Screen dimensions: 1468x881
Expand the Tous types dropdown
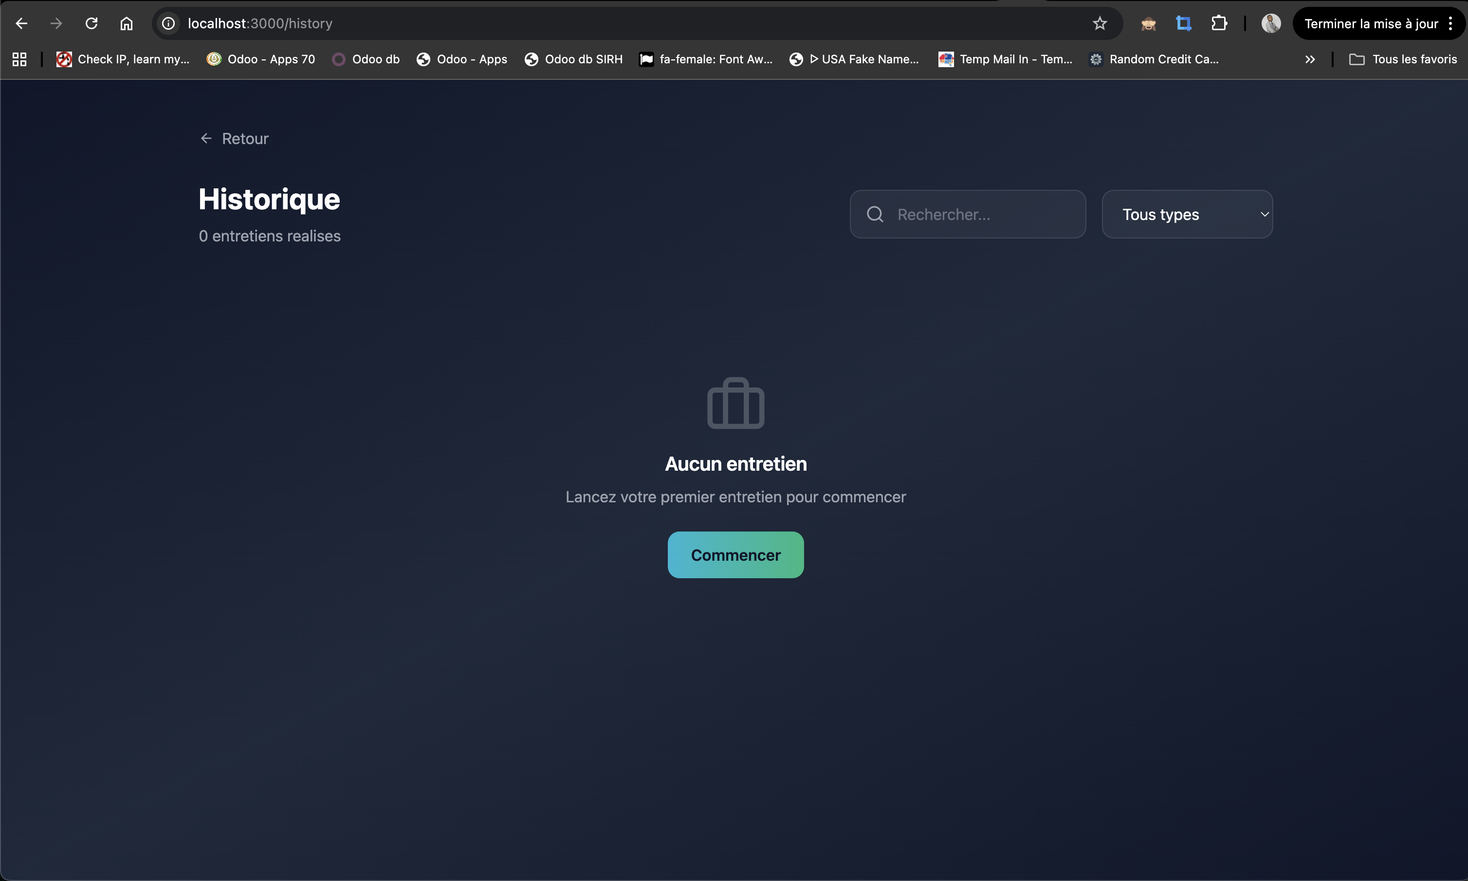pyautogui.click(x=1187, y=214)
